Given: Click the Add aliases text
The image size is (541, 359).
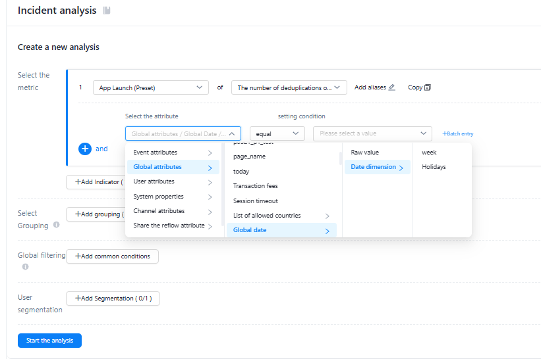Looking at the screenshot, I should pos(370,87).
